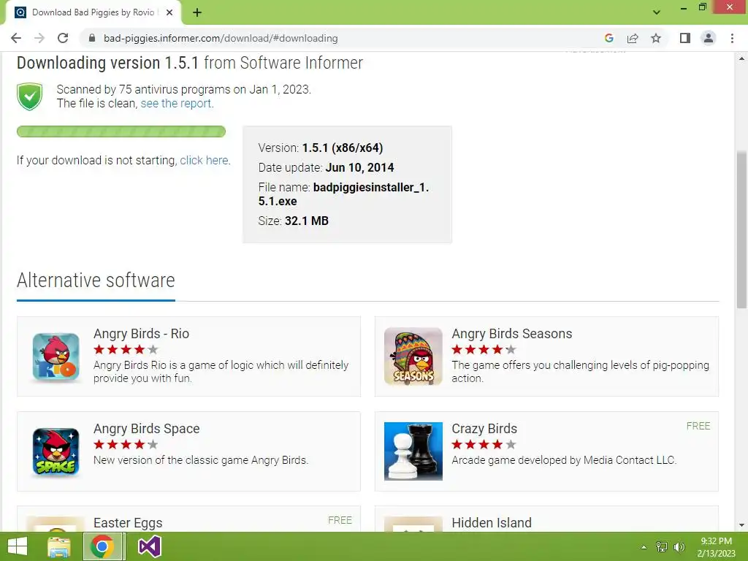Open File Explorer from the taskbar
Image resolution: width=748 pixels, height=561 pixels.
[x=59, y=546]
